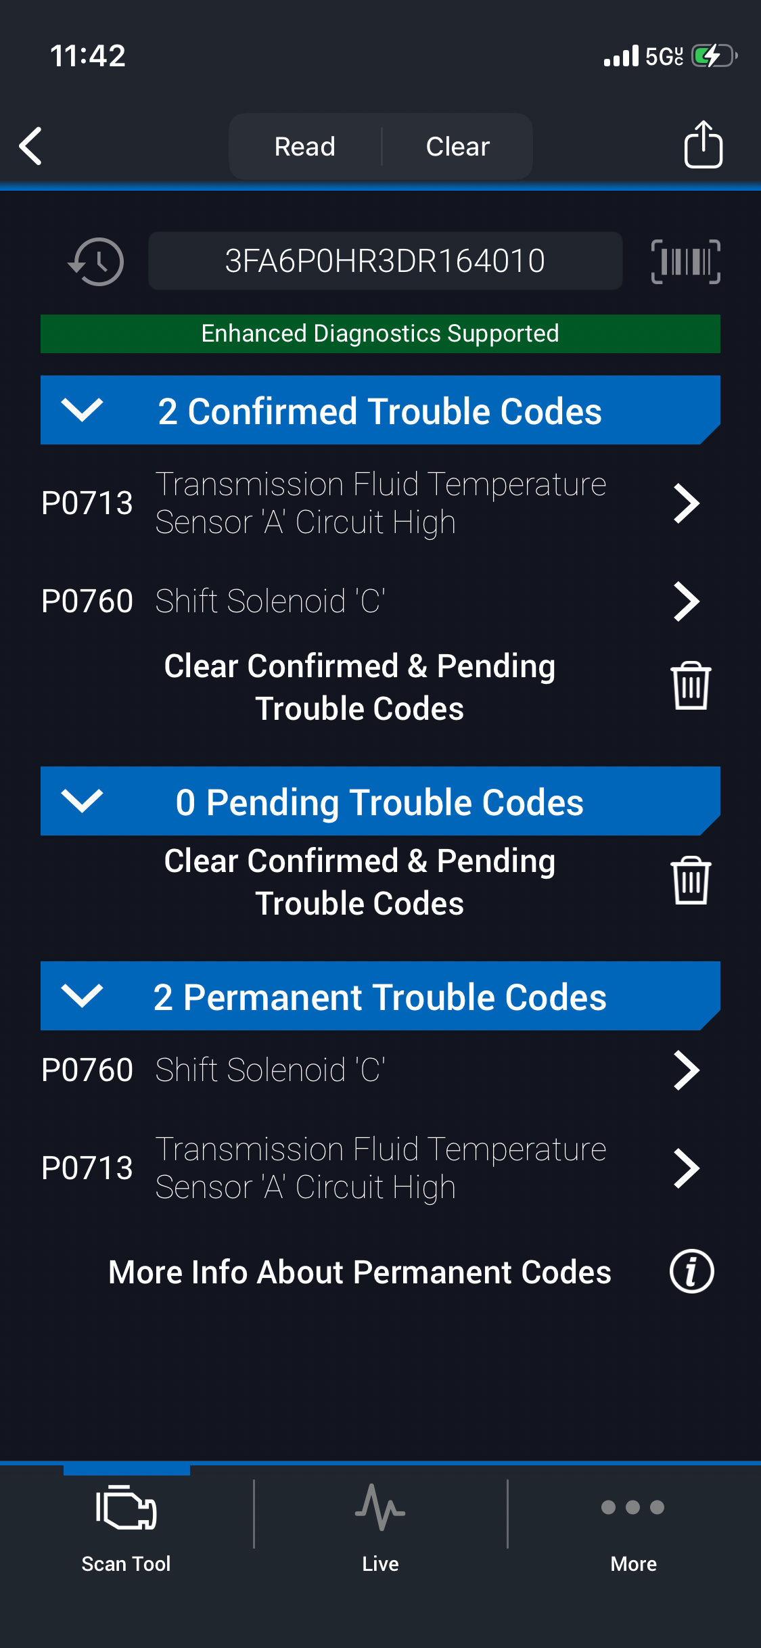
Task: Tap the VIN number field
Action: (385, 261)
